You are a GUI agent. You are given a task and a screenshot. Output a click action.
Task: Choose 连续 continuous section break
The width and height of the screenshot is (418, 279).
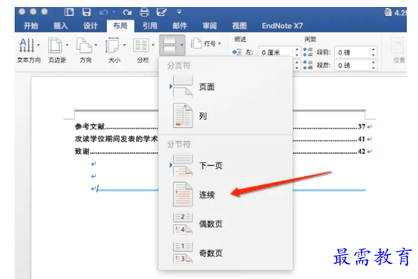[225, 194]
